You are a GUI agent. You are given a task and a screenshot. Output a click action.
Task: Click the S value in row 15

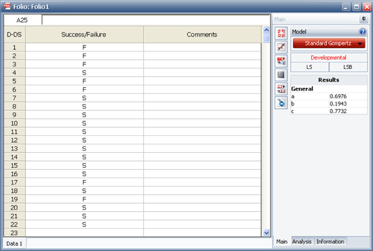84,165
